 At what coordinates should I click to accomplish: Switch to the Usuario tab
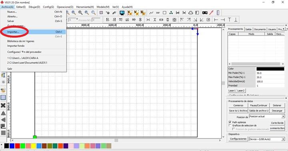pyautogui.click(x=272, y=29)
